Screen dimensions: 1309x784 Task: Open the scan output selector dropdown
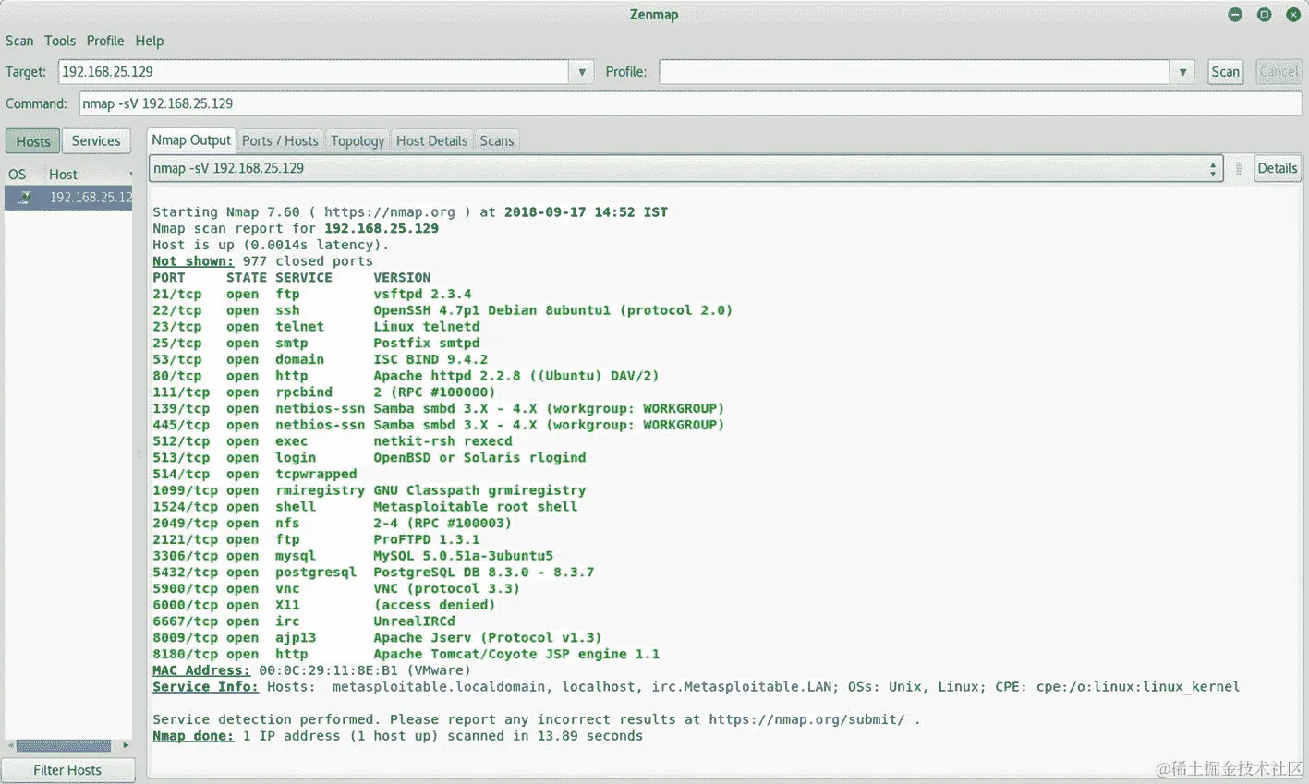coord(686,168)
